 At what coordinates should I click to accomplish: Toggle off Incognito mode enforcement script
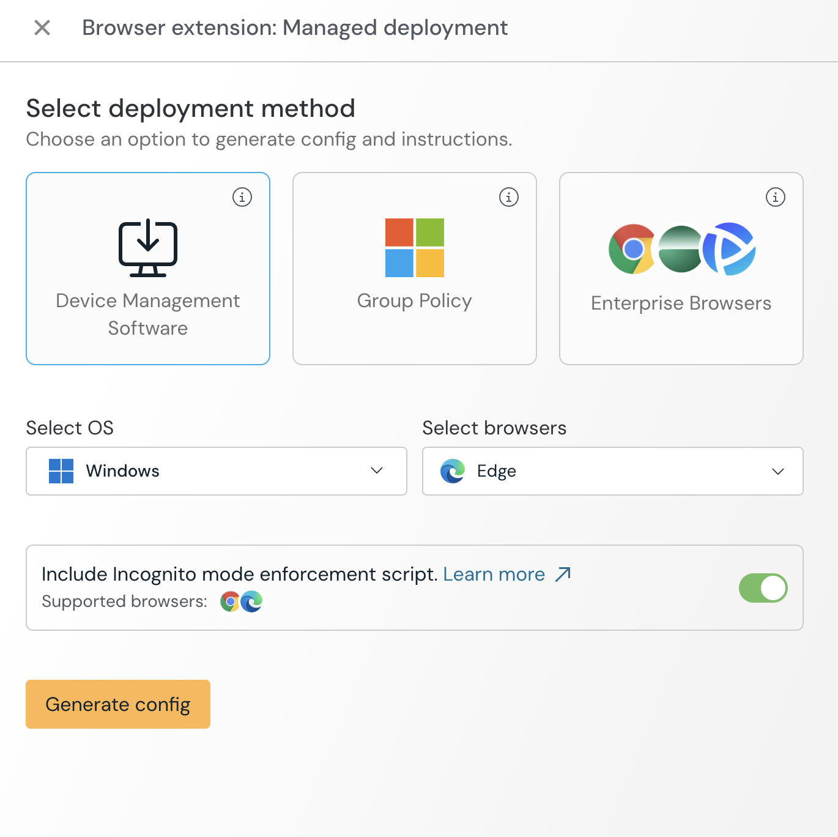coord(763,588)
